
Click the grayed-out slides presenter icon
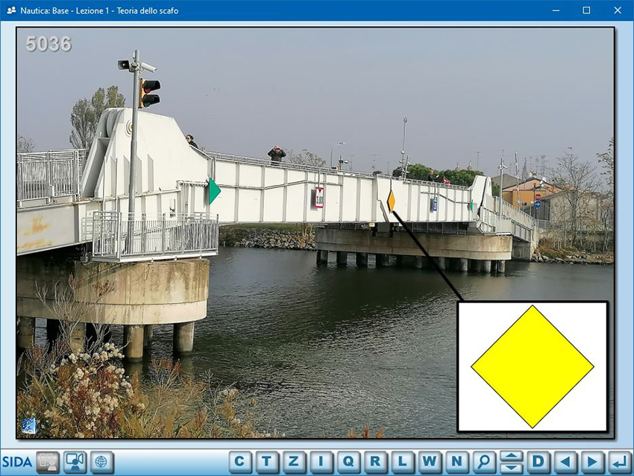click(x=48, y=462)
